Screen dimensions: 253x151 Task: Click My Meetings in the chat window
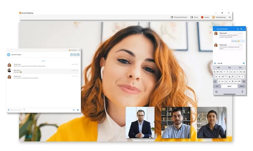coord(73,50)
